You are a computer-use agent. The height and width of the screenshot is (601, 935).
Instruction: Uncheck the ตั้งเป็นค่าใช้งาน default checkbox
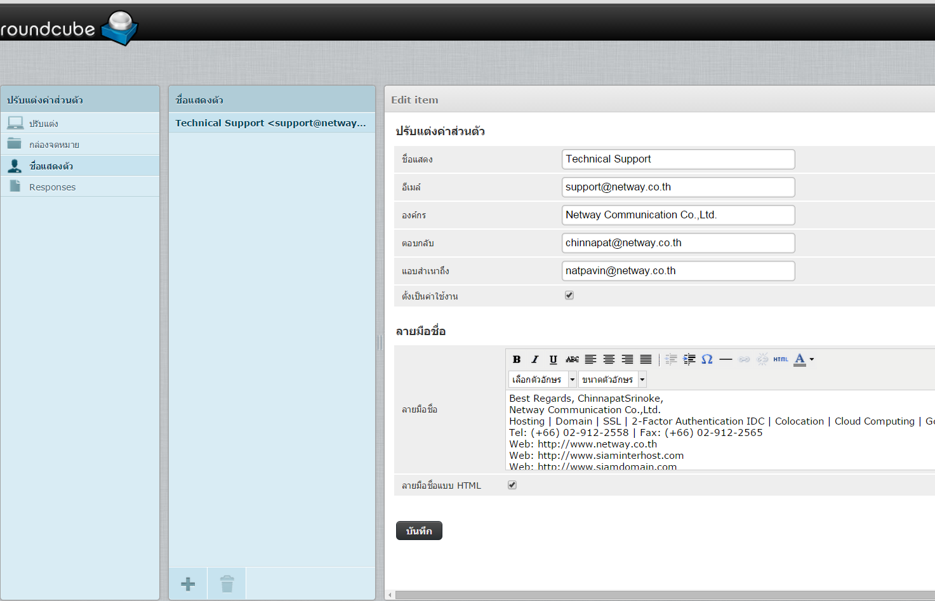tap(569, 295)
